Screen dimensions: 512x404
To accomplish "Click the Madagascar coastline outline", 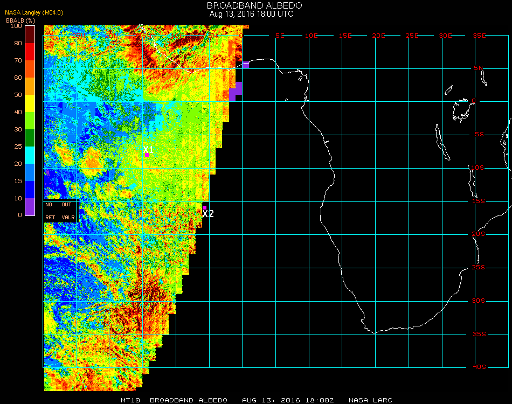I will click(x=506, y=147).
